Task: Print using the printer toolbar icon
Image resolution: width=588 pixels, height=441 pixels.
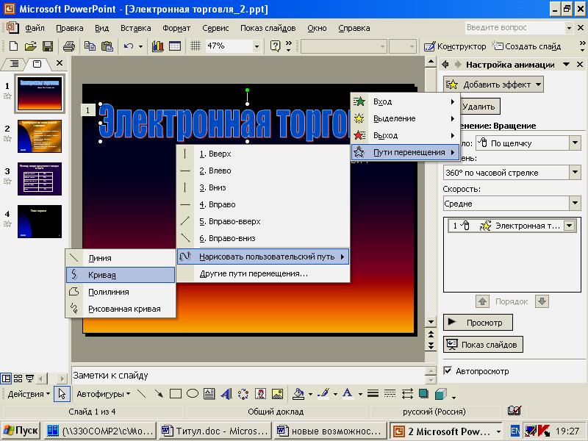Action: click(69, 46)
